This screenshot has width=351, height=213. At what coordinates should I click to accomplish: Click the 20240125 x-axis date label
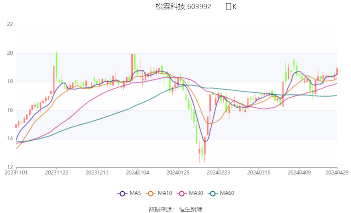178,173
